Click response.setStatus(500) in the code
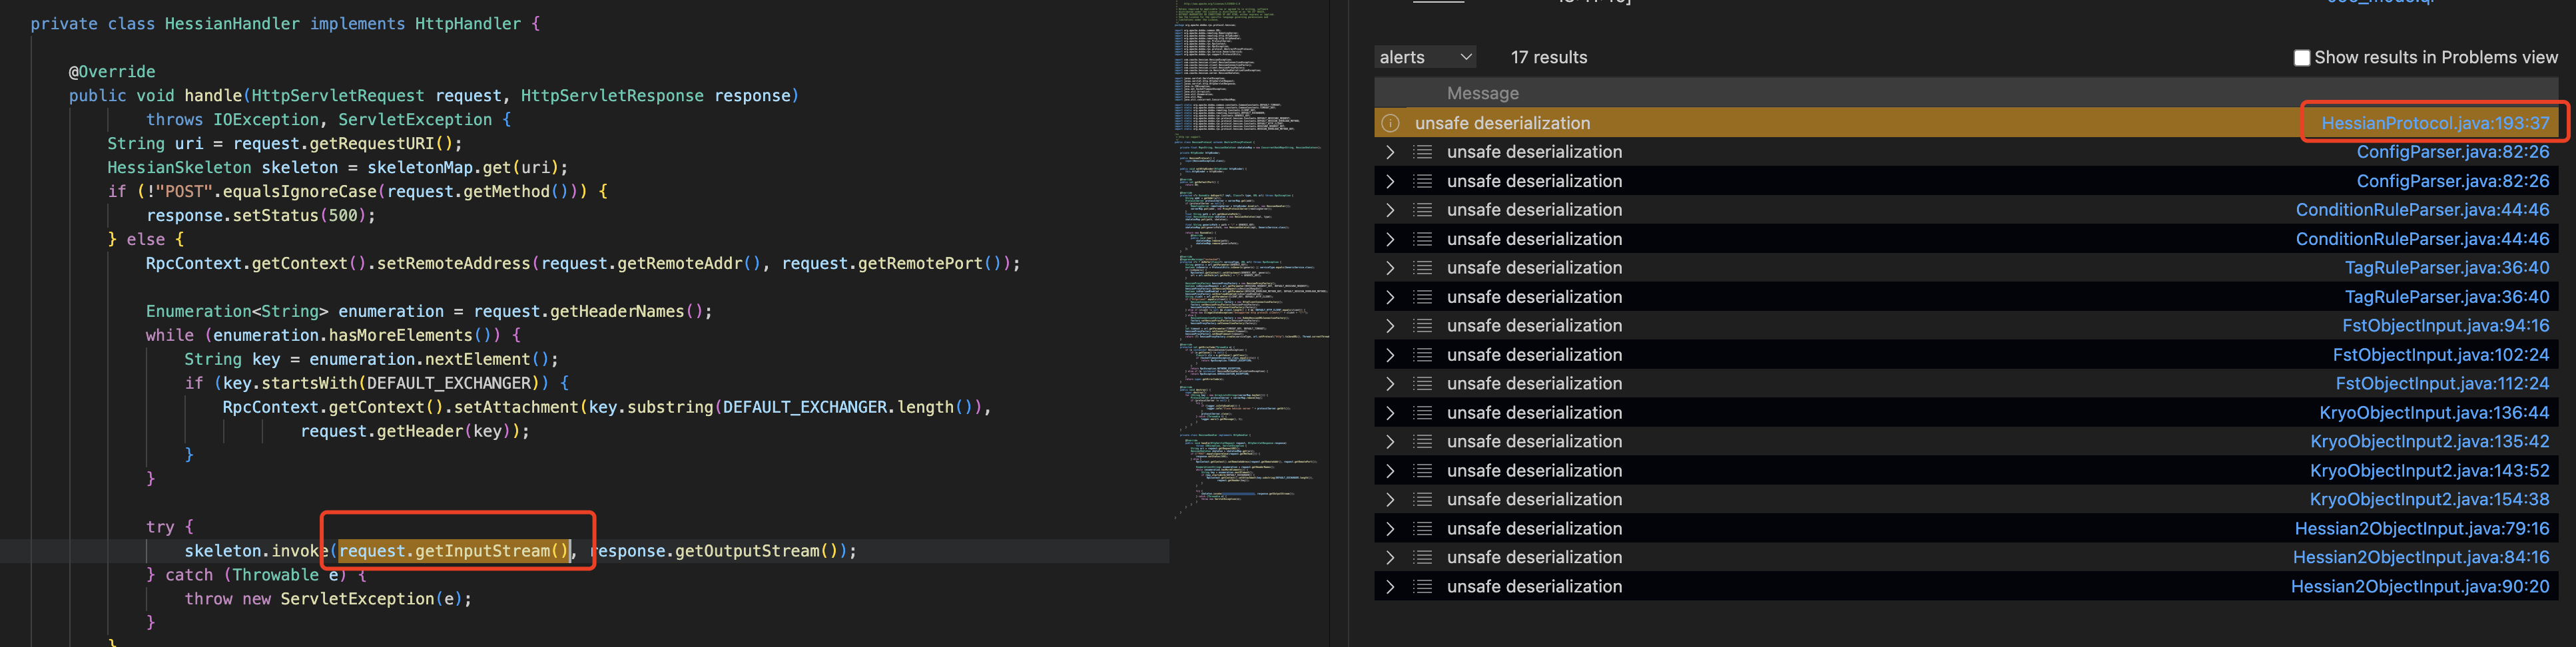 256,216
